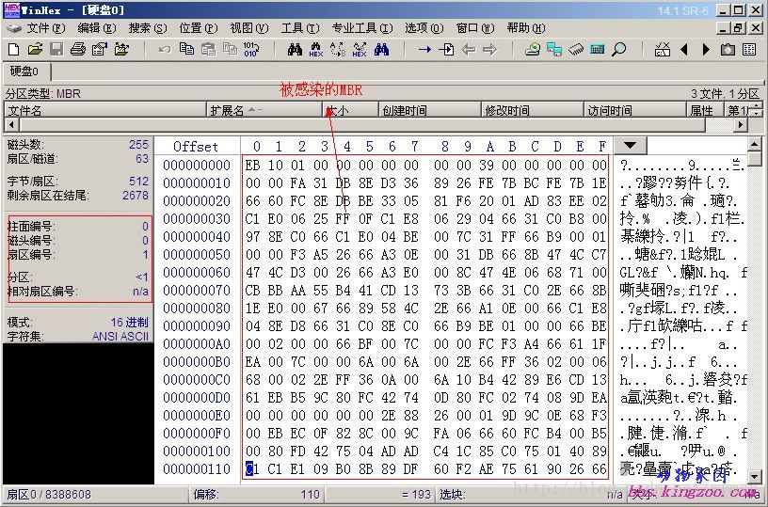Click the black right triangle icon
Image resolution: width=768 pixels, height=507 pixels.
tap(706, 50)
